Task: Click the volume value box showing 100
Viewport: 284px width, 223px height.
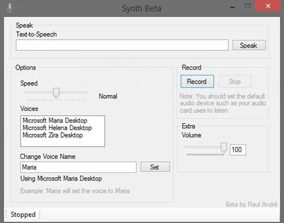Action: pos(238,149)
